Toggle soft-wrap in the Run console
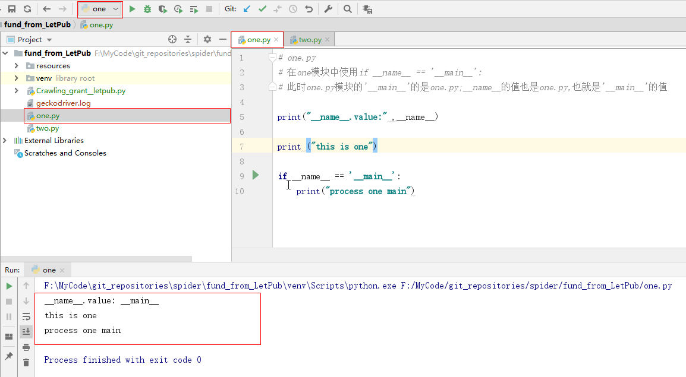The image size is (686, 377). point(26,316)
